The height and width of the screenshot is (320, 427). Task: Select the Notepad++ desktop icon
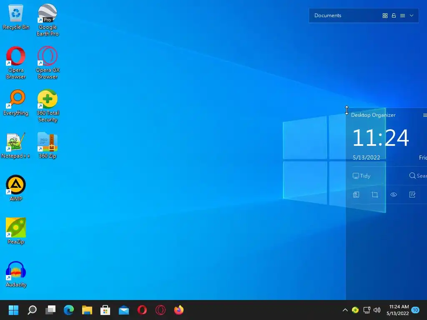16,145
